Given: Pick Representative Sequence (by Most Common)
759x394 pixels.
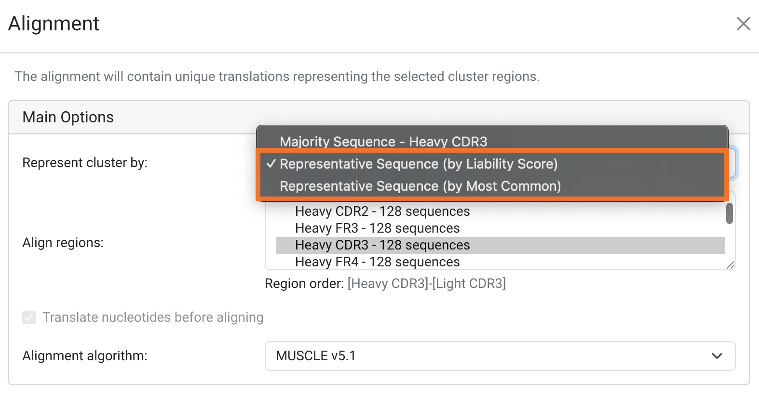Looking at the screenshot, I should pyautogui.click(x=420, y=186).
